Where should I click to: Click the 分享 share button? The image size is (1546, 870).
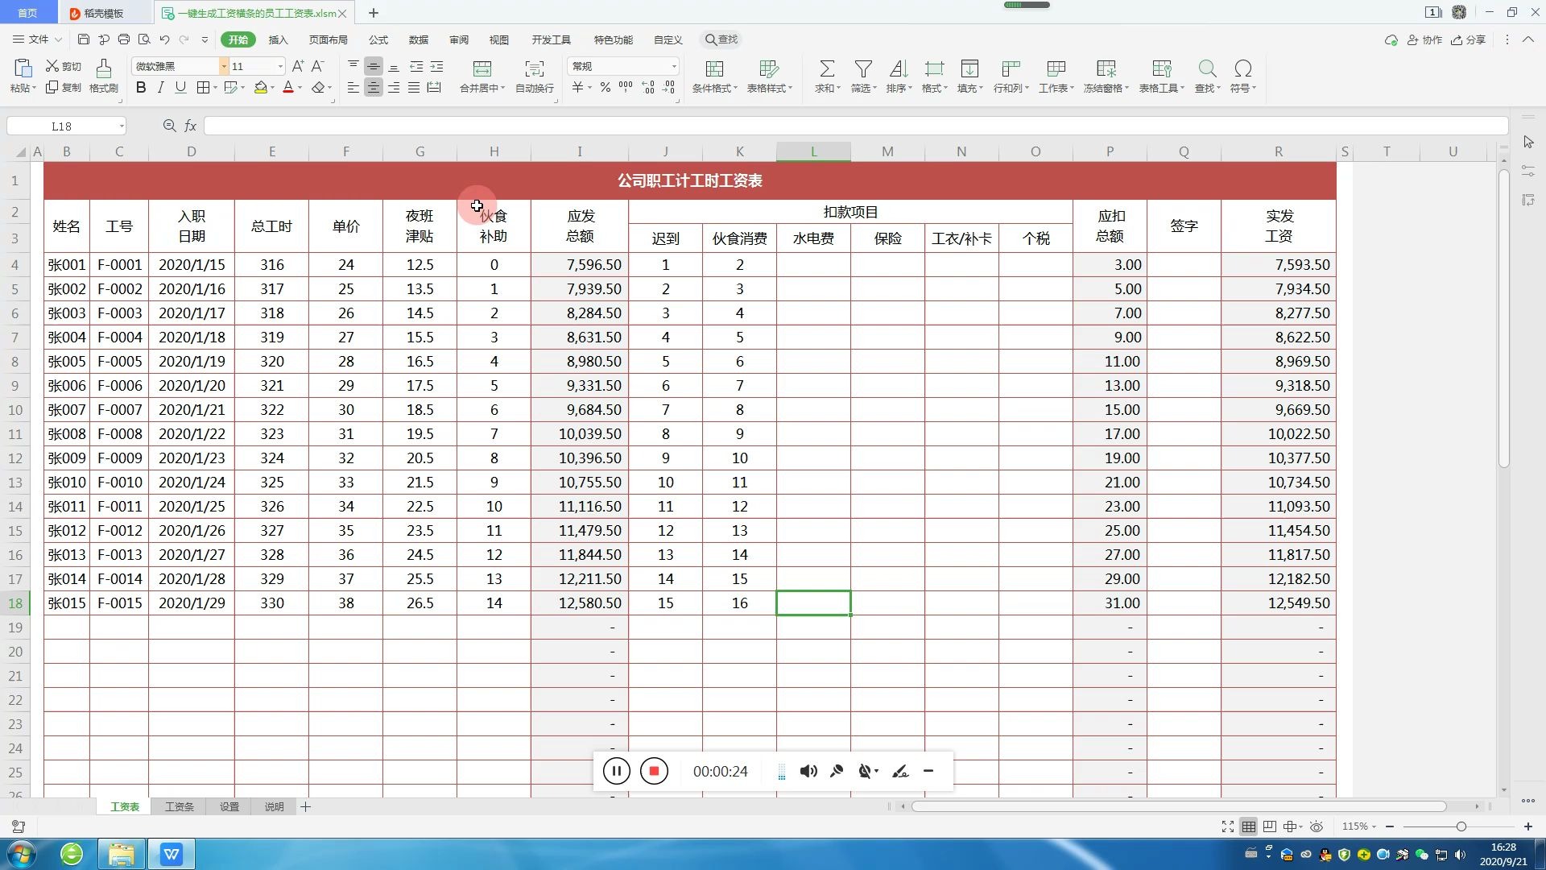[1468, 39]
